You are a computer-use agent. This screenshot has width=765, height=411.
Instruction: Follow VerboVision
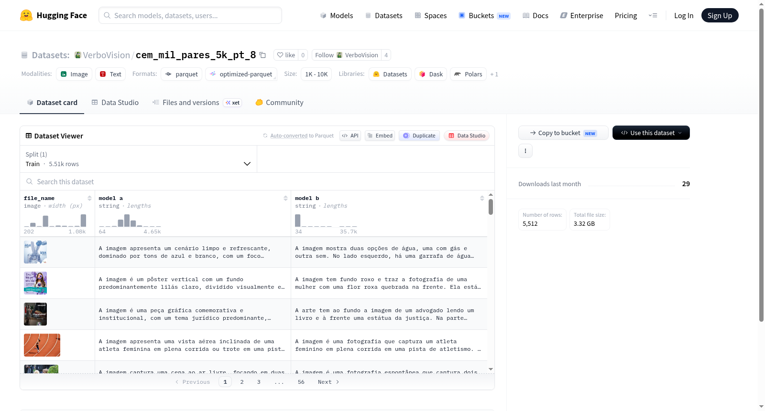coord(347,55)
